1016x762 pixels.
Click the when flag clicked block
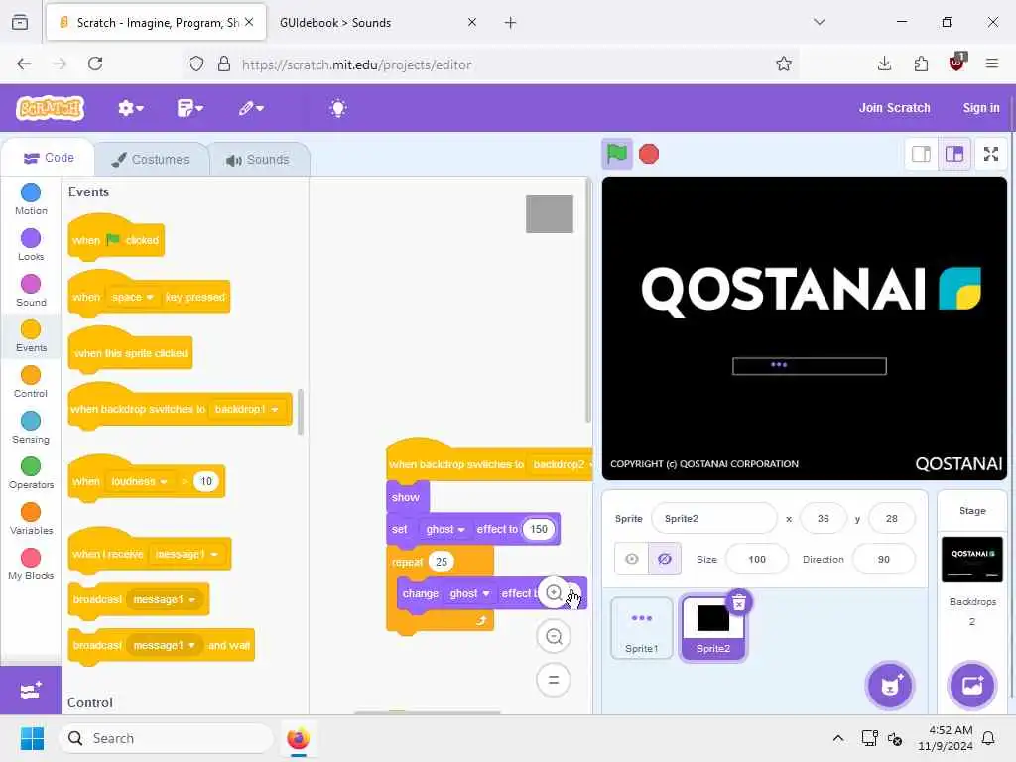click(117, 239)
